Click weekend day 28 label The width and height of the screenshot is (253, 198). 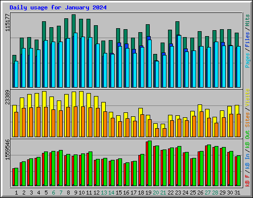tap(215, 193)
